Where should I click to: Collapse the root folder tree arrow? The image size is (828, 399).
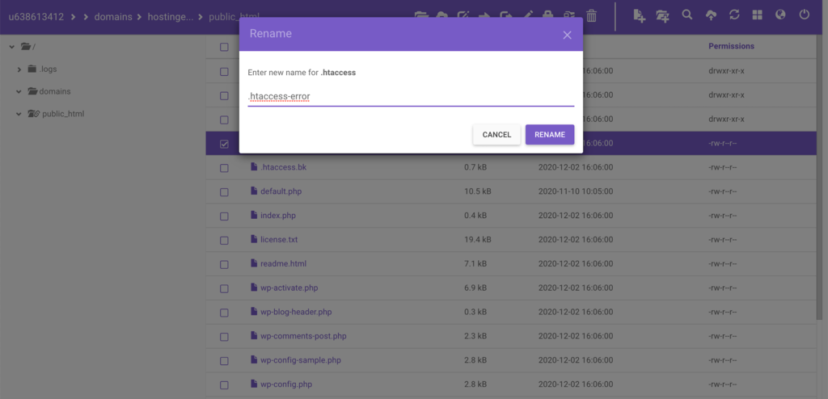point(11,47)
